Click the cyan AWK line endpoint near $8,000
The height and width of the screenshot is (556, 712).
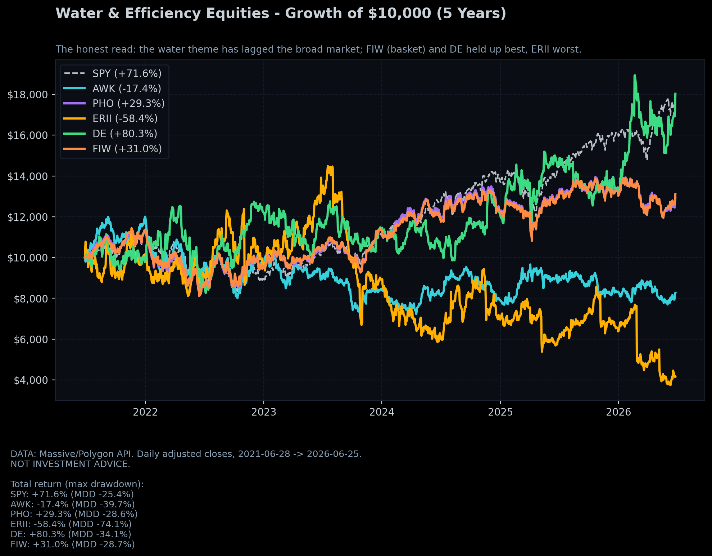click(675, 293)
